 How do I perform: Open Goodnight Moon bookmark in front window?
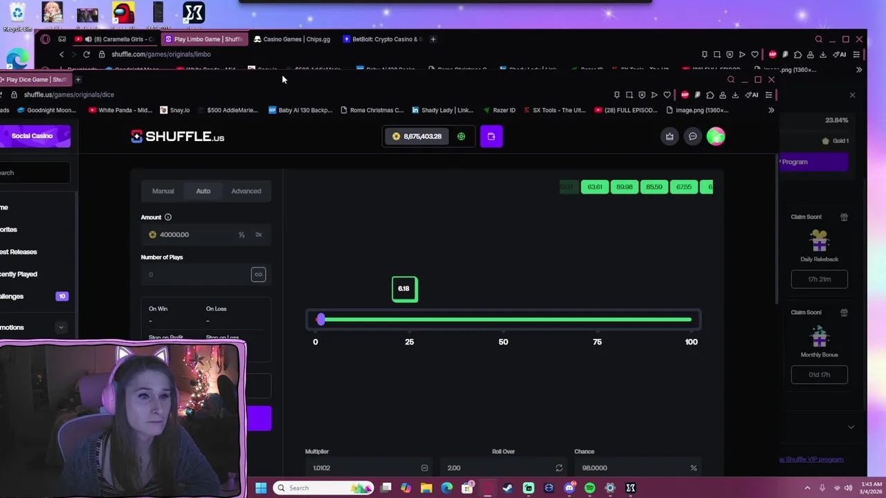click(47, 110)
